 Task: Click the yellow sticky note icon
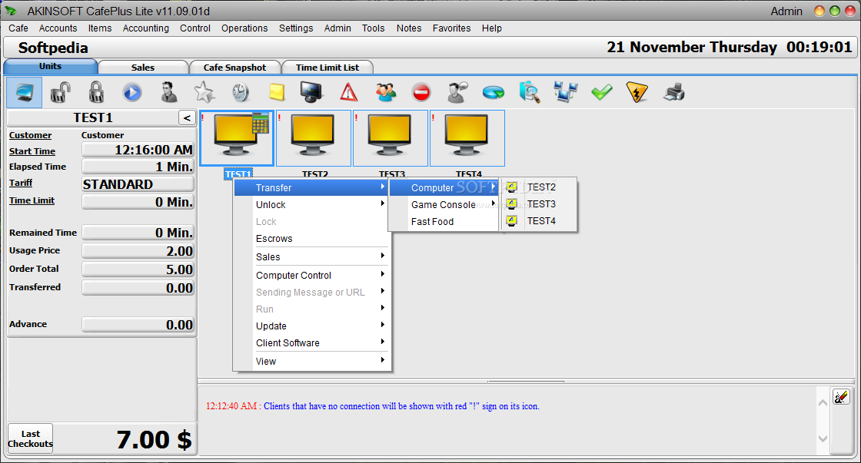[x=277, y=92]
